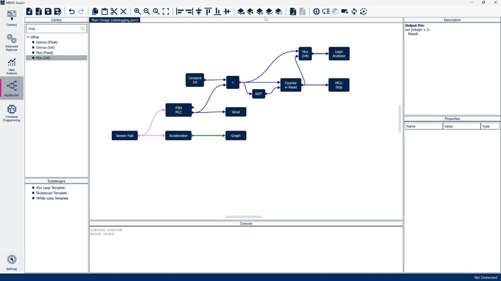Screen dimensions: 501x281
Task: Open the Connect page
Action: 12,18
